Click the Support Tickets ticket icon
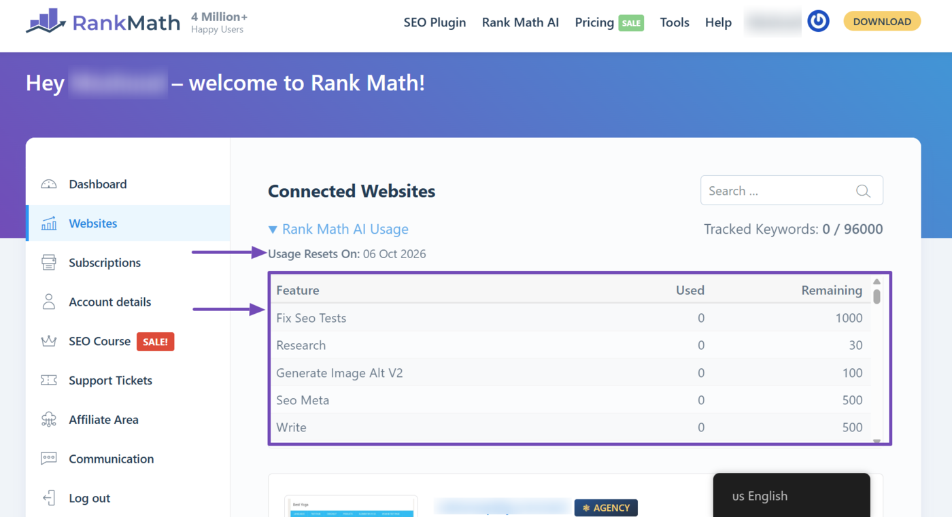This screenshot has height=517, width=952. tap(49, 380)
